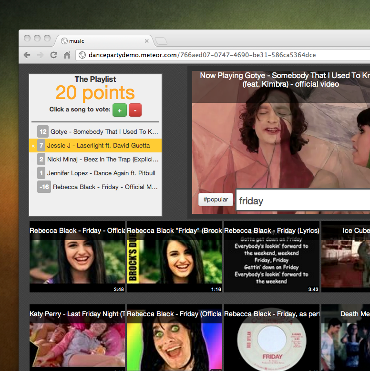Open a new browser tab

(161, 41)
